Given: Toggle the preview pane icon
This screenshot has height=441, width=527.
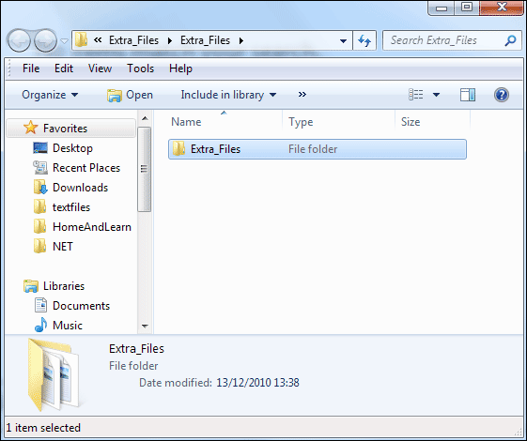Looking at the screenshot, I should pyautogui.click(x=468, y=95).
